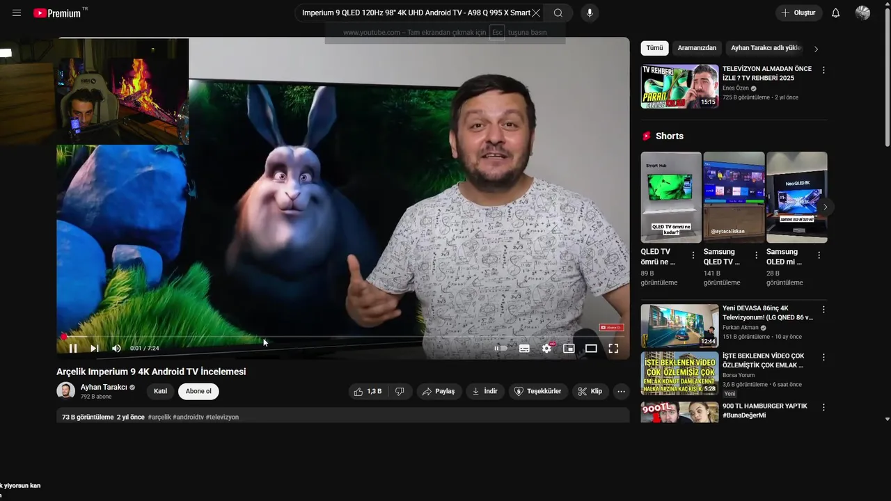Viewport: 891px width, 501px height.
Task: Open options for İşte Beklenen Video
Action: 823,357
